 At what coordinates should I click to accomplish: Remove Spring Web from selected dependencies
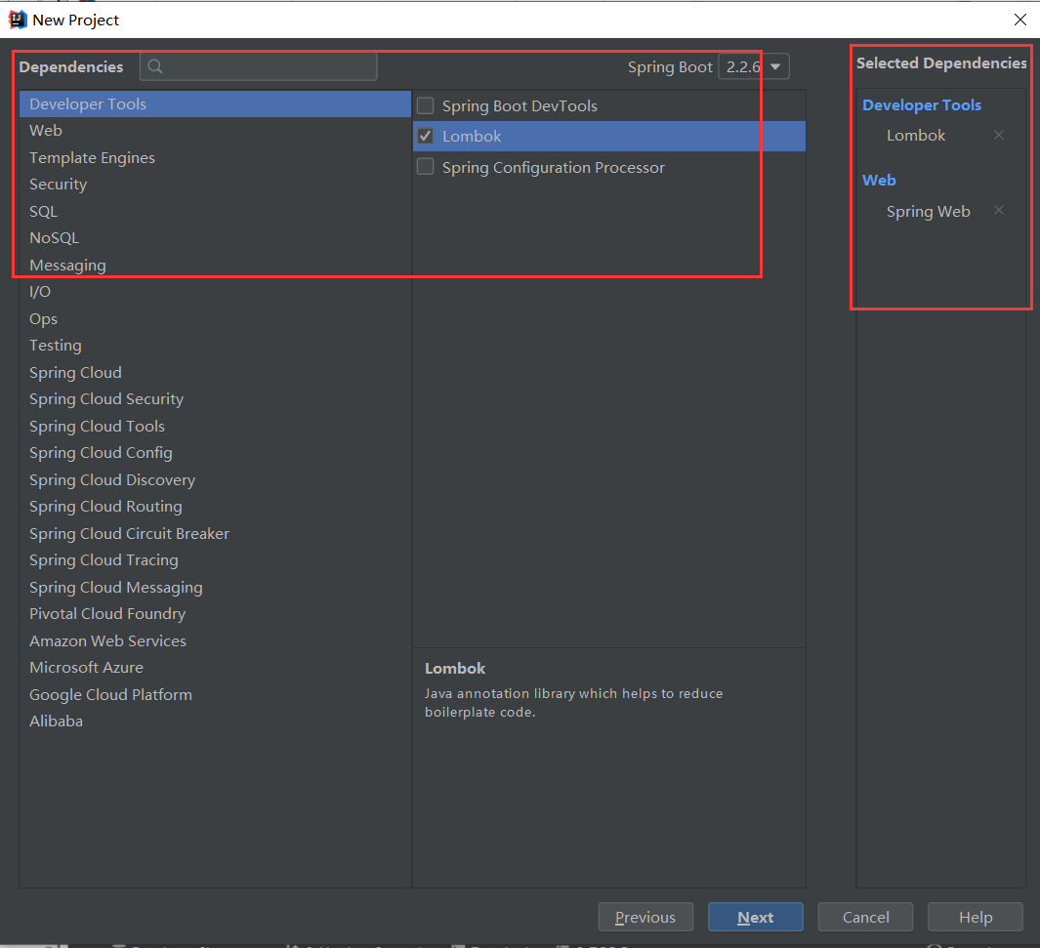pyautogui.click(x=998, y=210)
